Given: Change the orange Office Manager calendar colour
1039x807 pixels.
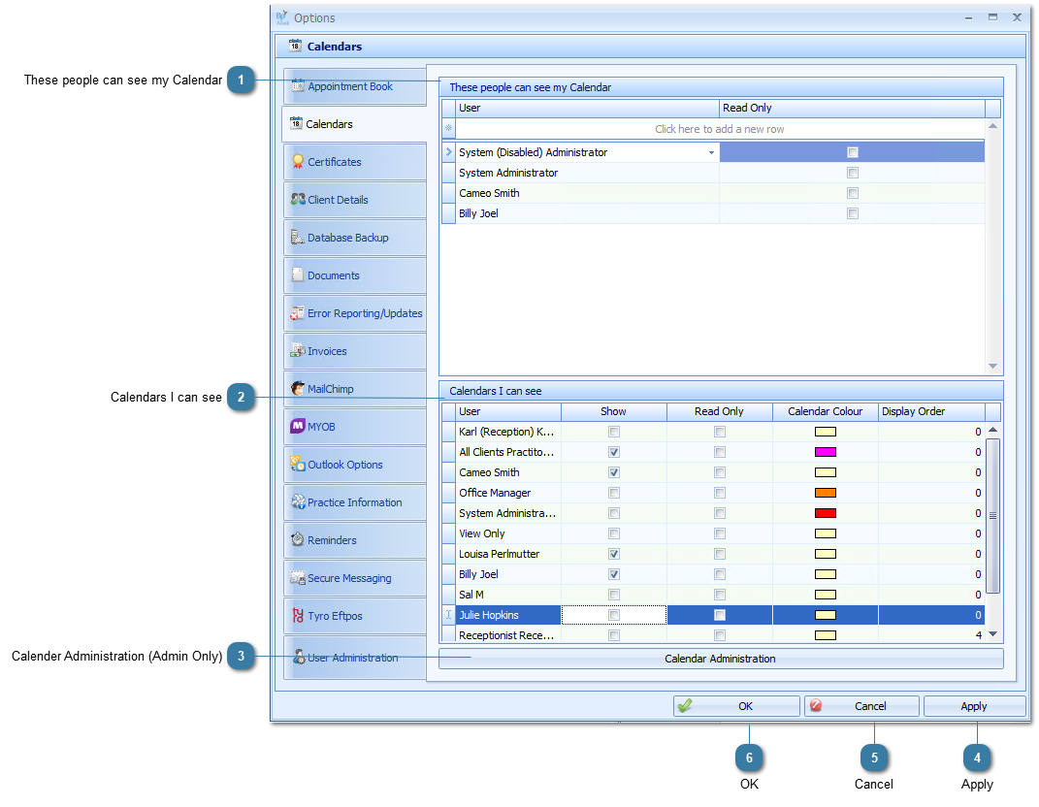Looking at the screenshot, I should coord(825,493).
